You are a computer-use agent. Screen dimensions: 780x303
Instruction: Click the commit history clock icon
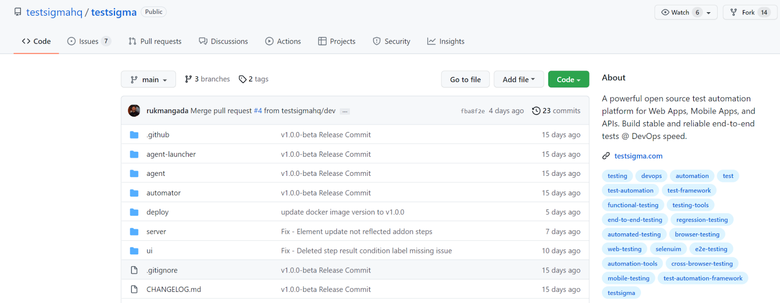coord(536,111)
